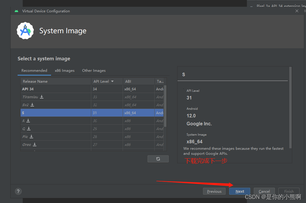Screen dimensions: 306x203
Task: Click the system image table scrollbar
Action: pos(165,106)
